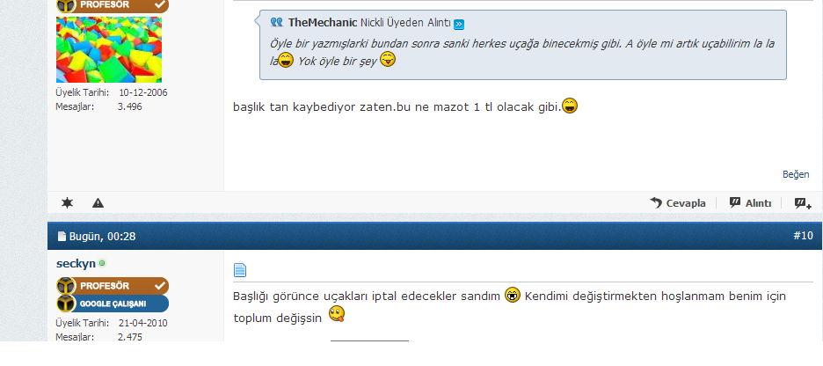The width and height of the screenshot is (823, 366).
Task: Click the star reputation icon
Action: [67, 202]
